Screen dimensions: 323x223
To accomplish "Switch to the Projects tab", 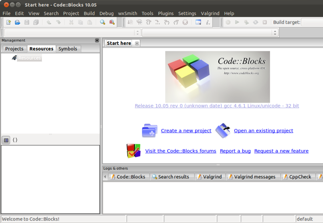I will click(14, 49).
